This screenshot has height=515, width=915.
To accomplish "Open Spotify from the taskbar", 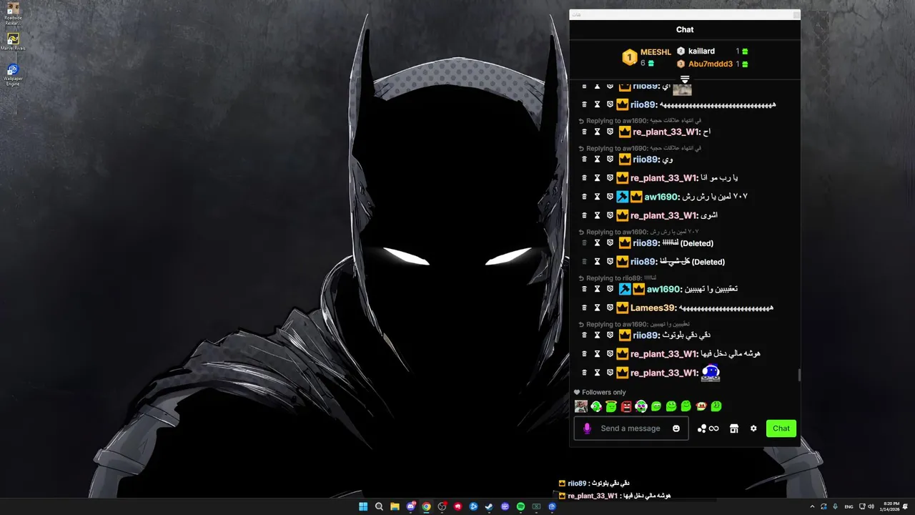I will 520,506.
